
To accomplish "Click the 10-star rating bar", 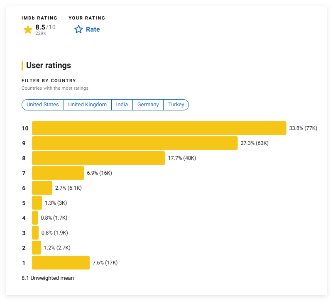I will click(159, 128).
